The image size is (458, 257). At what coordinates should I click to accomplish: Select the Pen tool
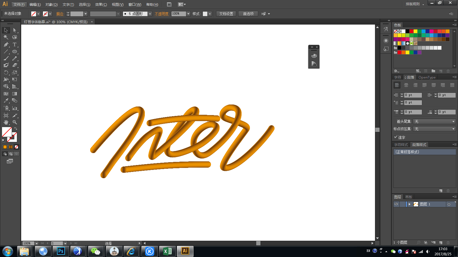pyautogui.click(x=6, y=45)
